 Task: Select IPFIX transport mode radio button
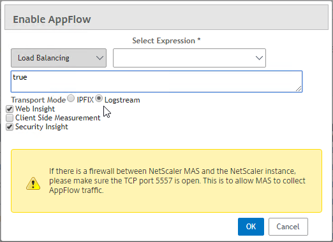pos(71,98)
